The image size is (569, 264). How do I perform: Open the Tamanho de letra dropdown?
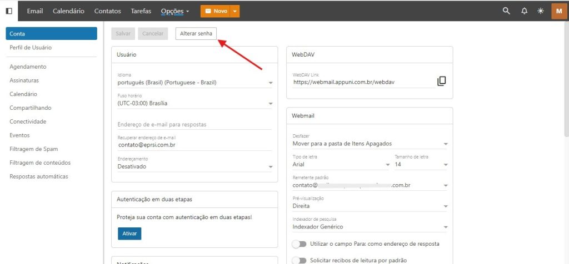point(421,165)
